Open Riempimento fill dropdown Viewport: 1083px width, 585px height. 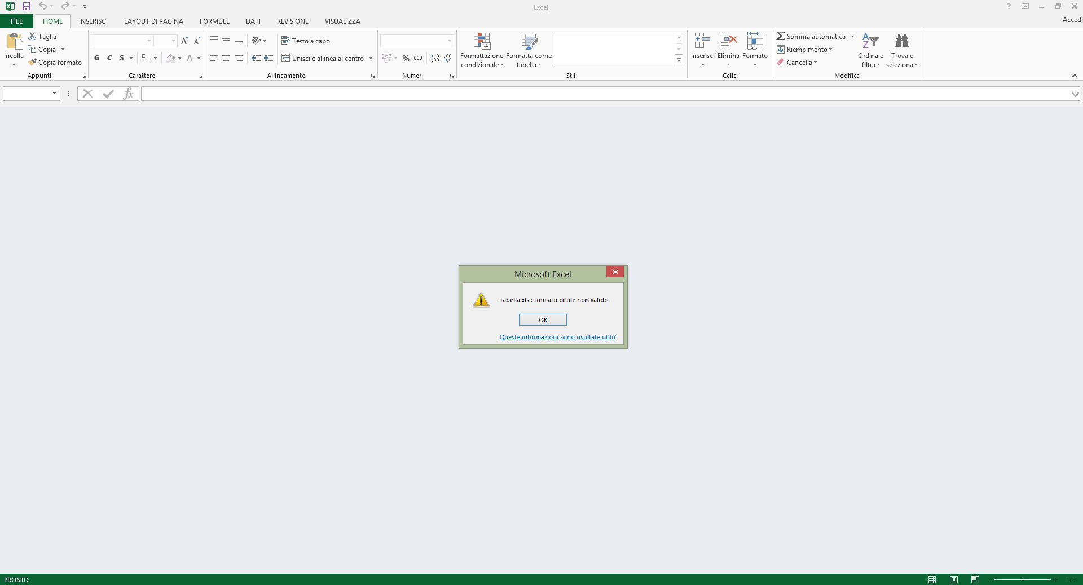point(804,49)
